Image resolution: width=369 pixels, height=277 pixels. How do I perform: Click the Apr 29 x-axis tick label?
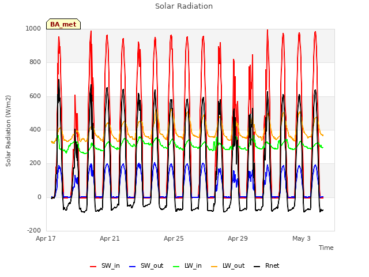point(238,238)
